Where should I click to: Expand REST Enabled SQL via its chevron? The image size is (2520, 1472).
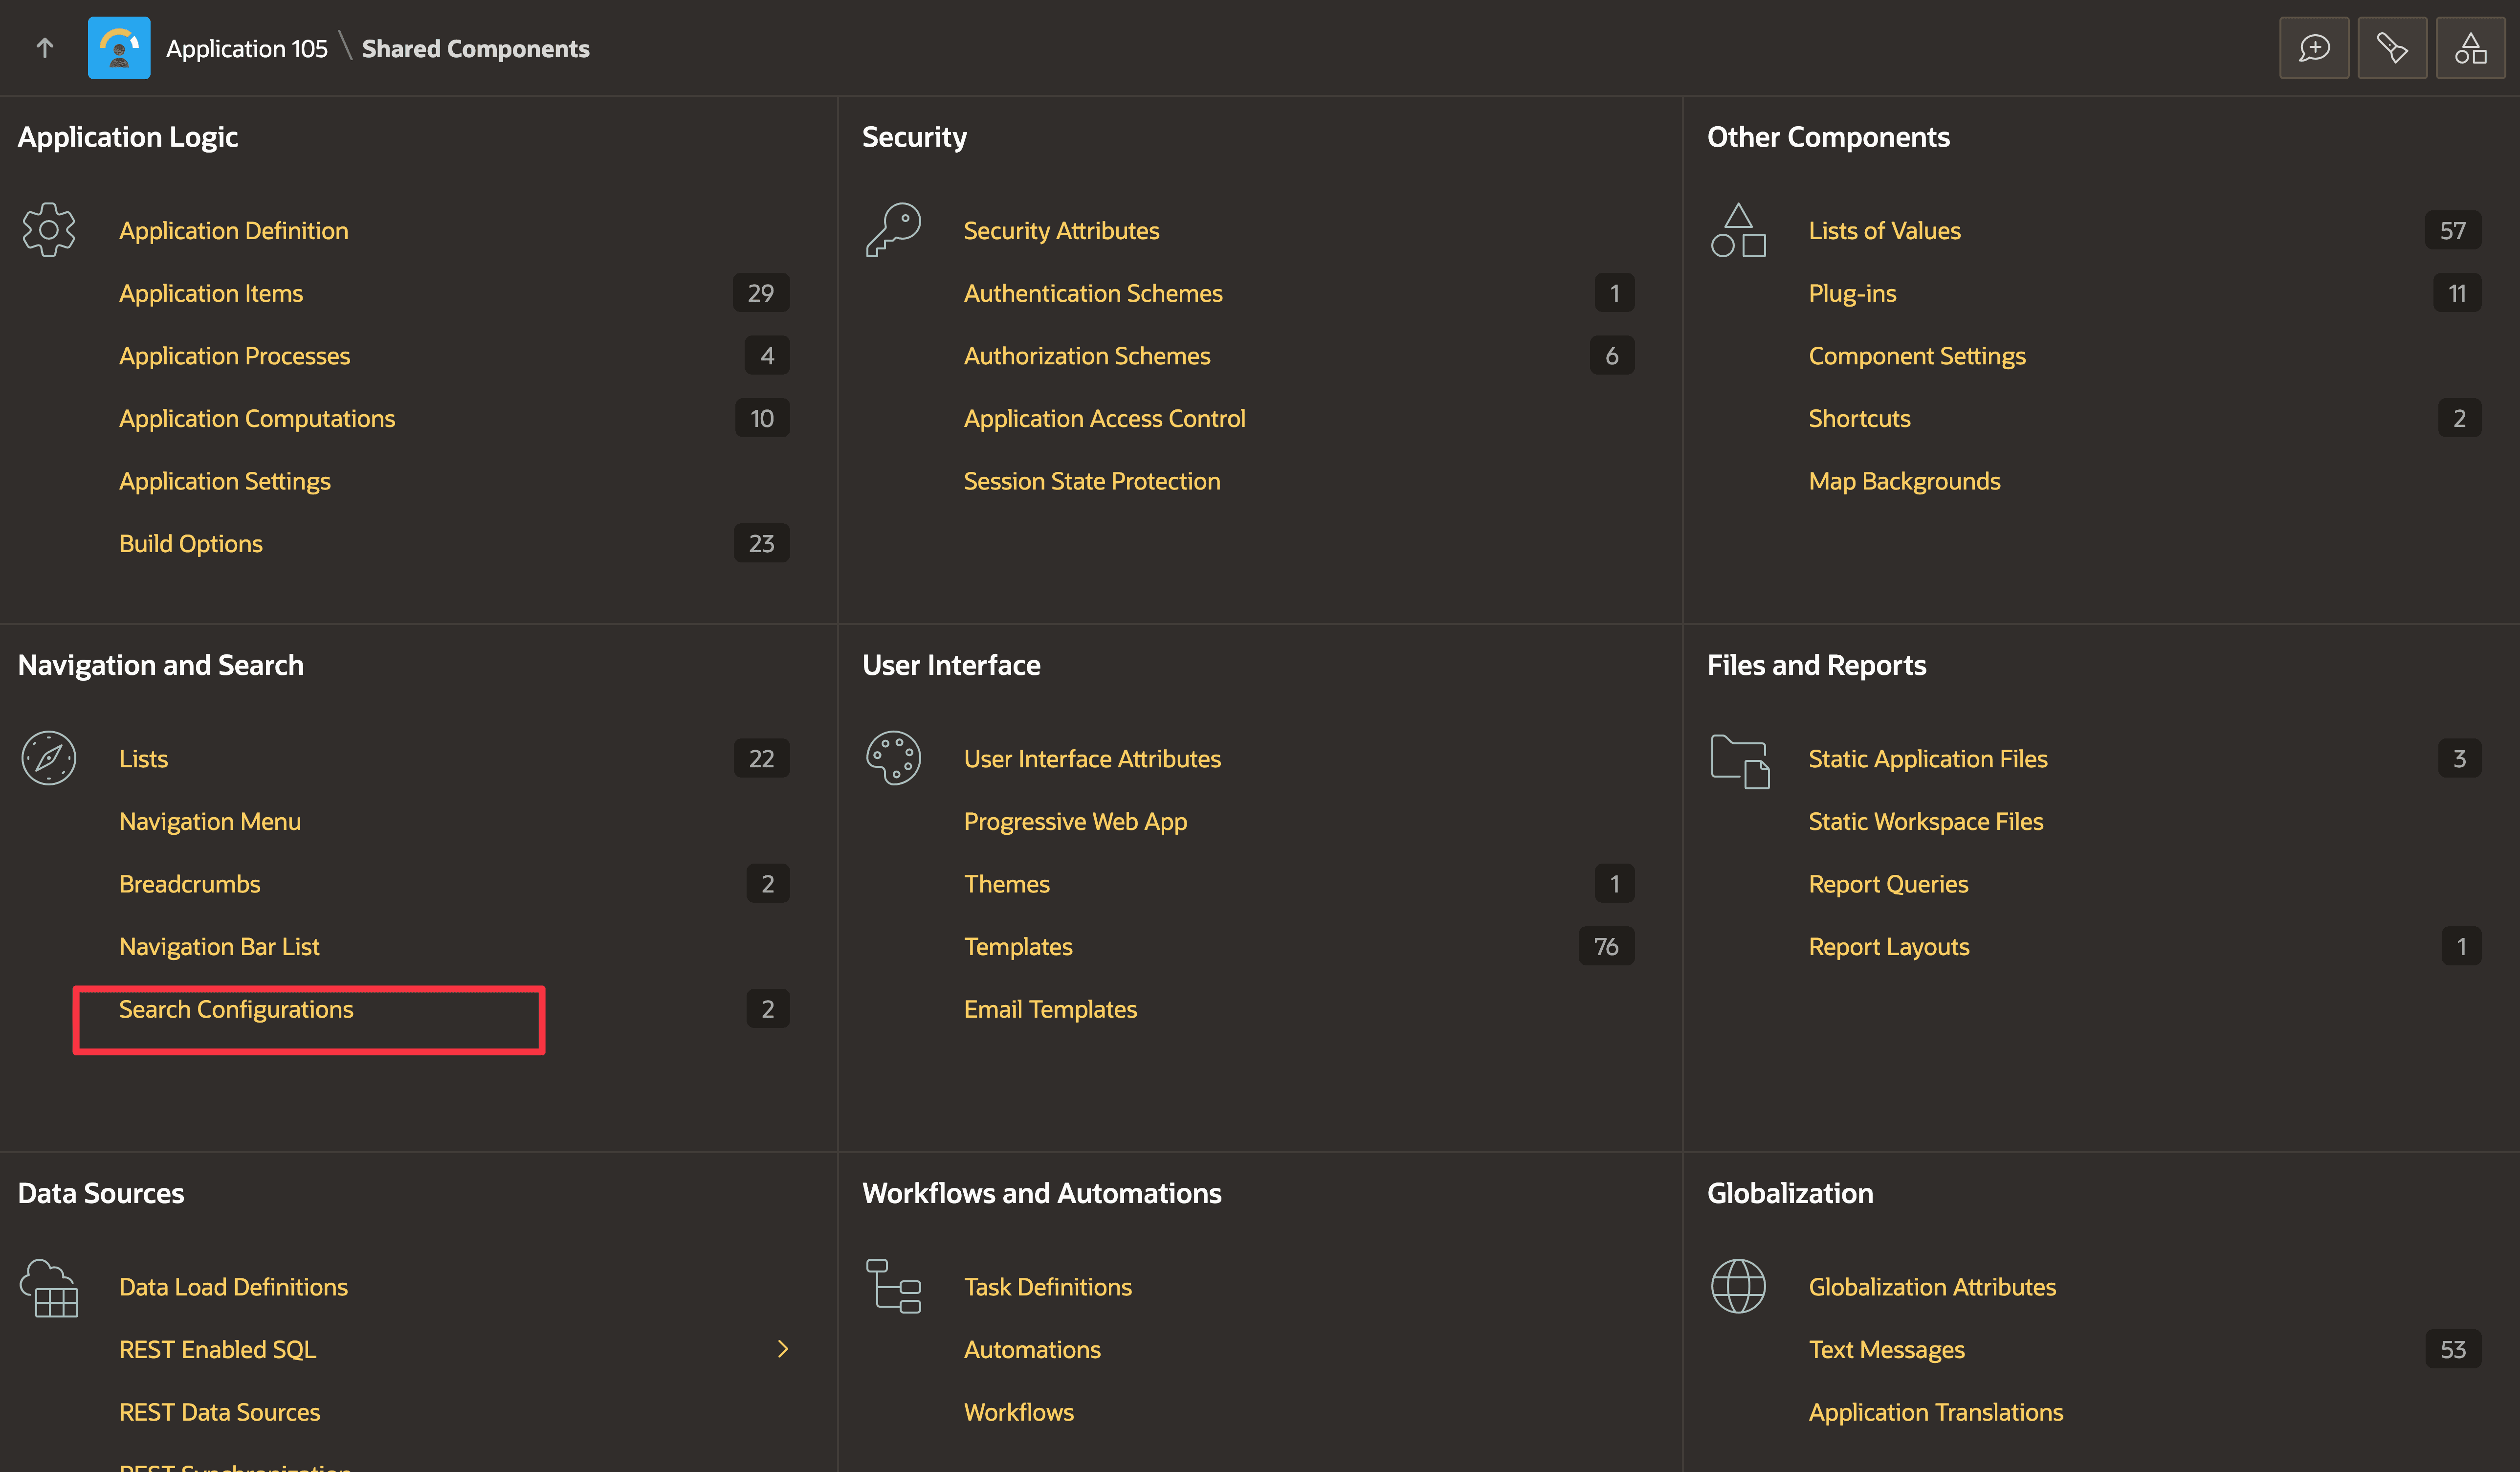click(x=783, y=1349)
